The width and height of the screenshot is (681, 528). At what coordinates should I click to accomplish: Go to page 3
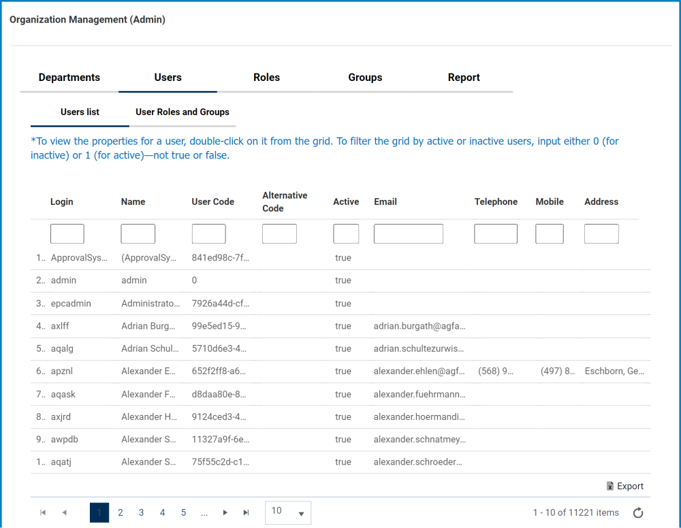141,512
